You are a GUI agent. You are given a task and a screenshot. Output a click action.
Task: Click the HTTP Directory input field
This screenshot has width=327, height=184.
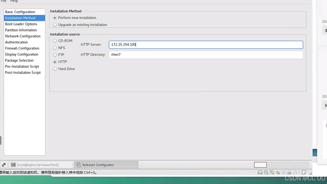(x=206, y=55)
